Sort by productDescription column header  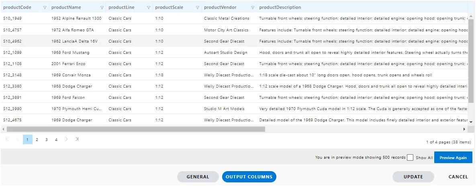point(280,7)
